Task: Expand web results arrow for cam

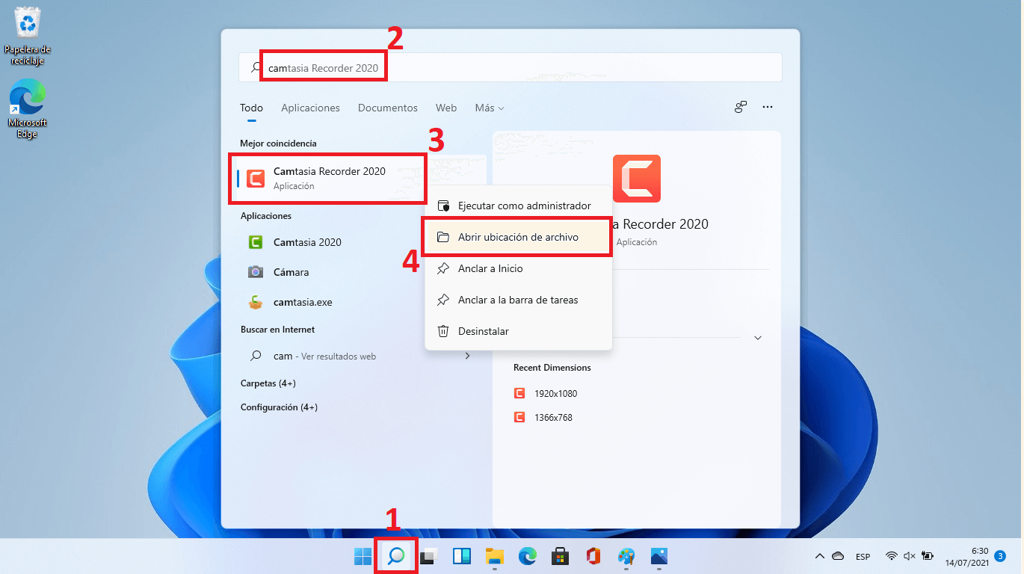Action: [467, 357]
